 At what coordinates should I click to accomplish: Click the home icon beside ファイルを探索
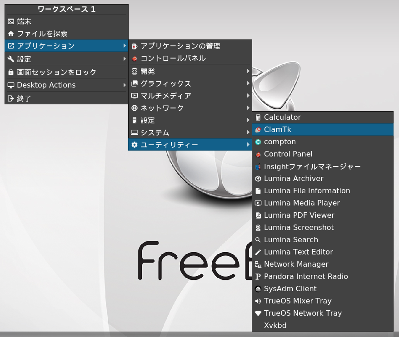[11, 34]
